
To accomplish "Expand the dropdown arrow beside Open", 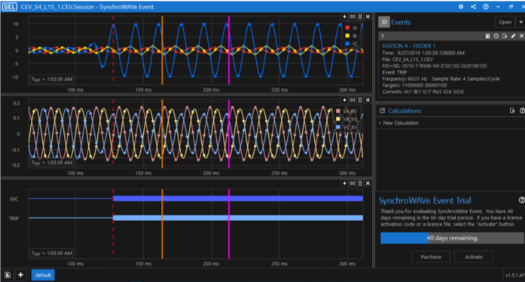I will [520, 22].
